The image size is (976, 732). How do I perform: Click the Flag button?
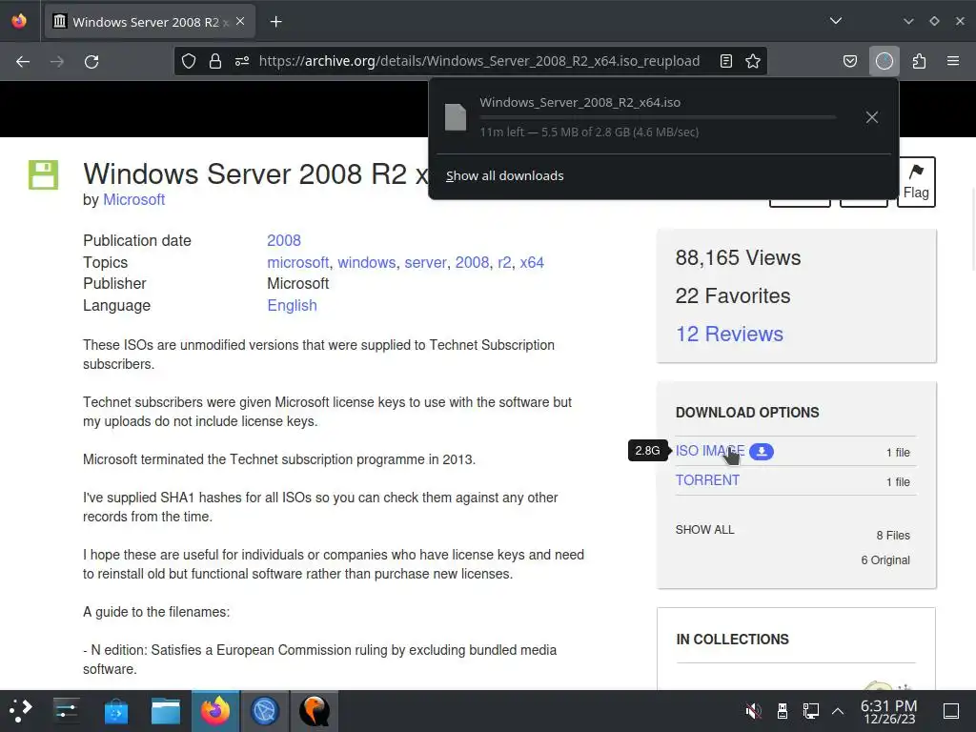(916, 182)
